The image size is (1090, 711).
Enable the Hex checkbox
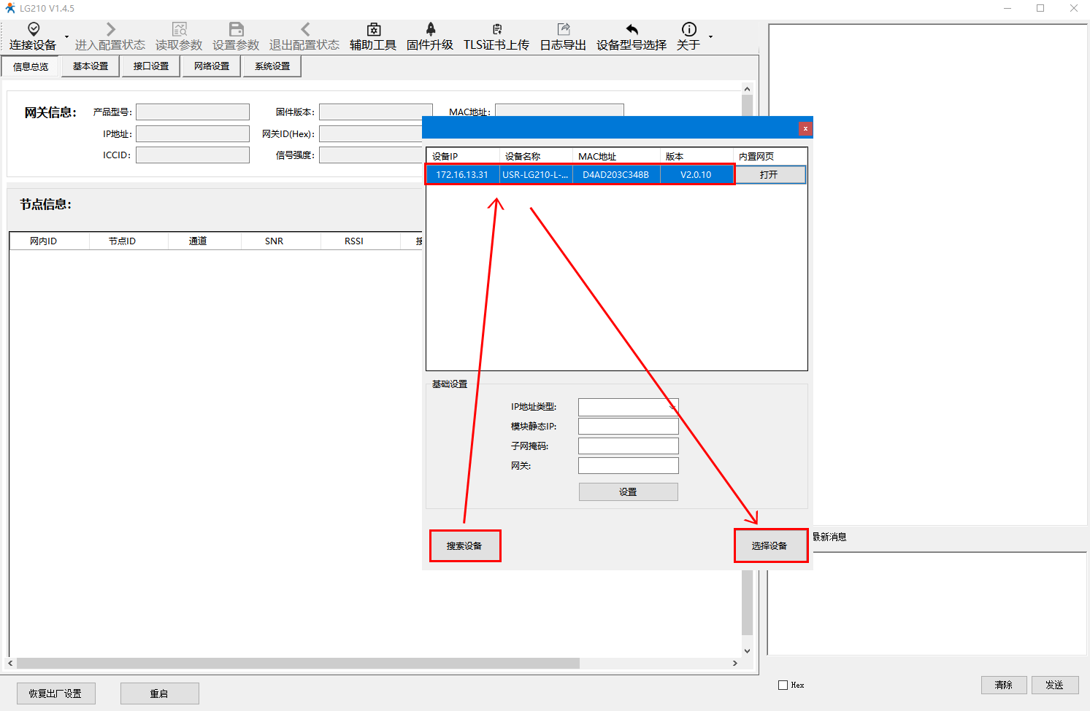coord(783,685)
